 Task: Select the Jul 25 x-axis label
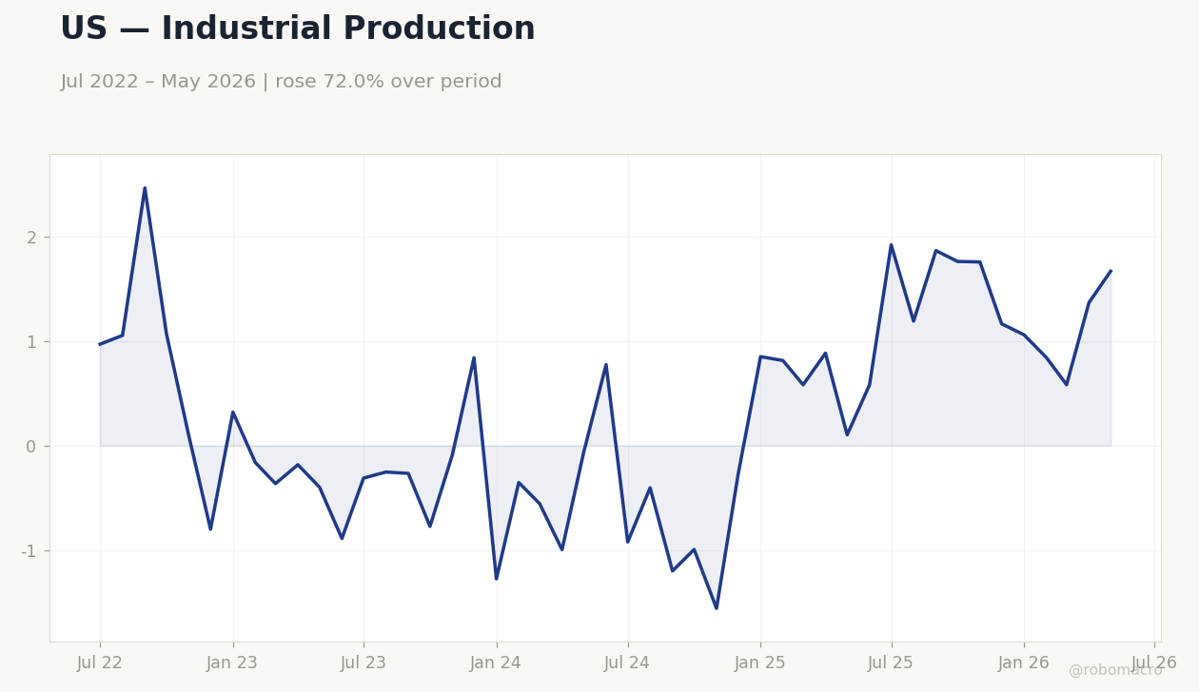coord(891,663)
